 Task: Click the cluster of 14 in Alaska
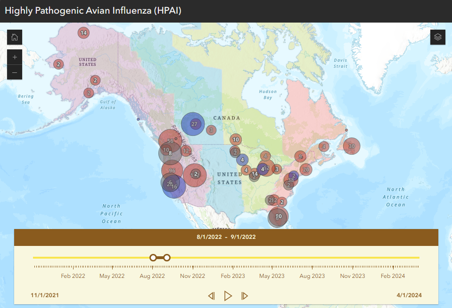coord(83,33)
